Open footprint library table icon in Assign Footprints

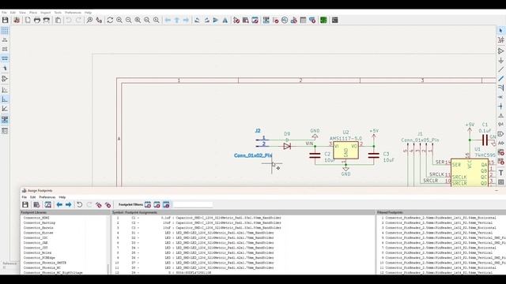tap(36, 205)
